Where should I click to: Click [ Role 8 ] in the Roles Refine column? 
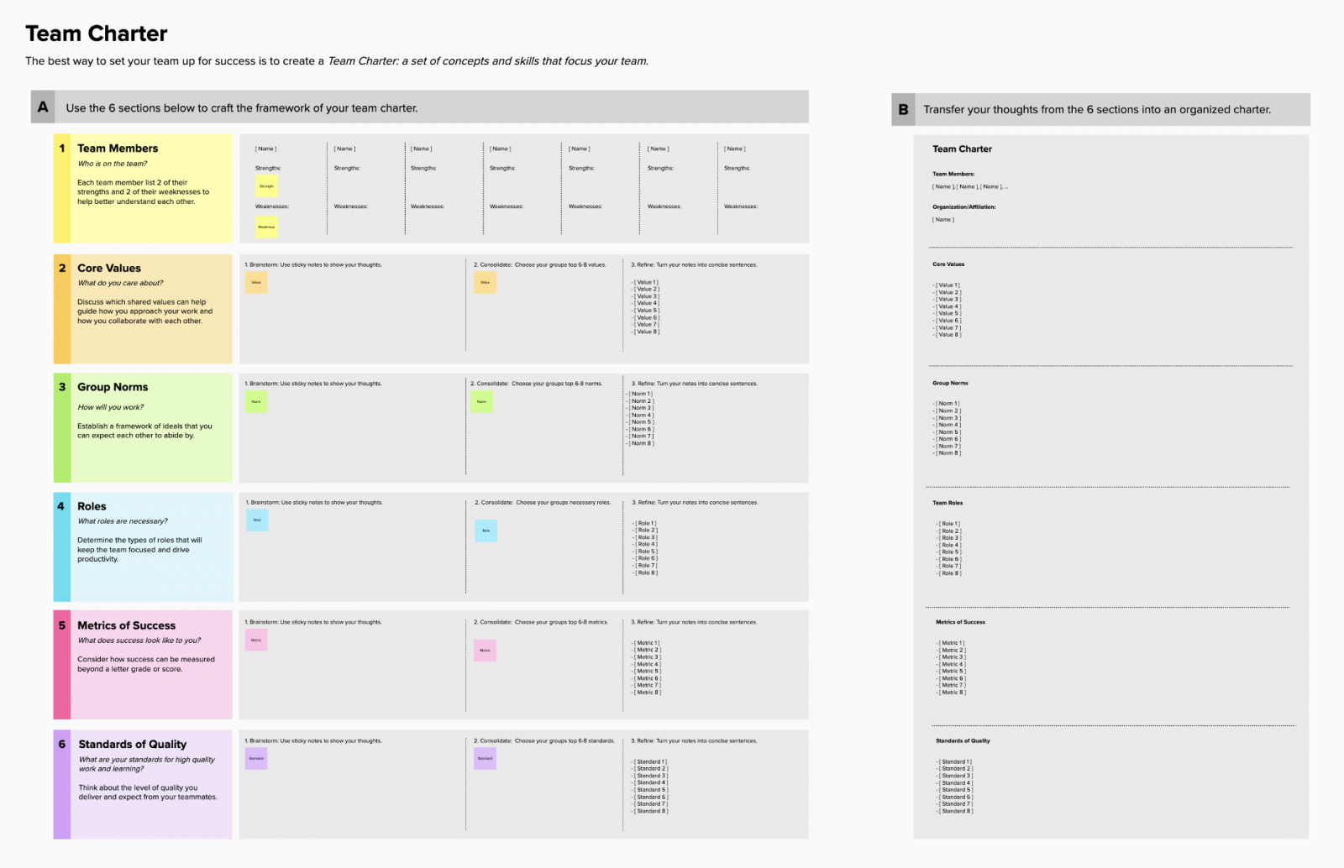(x=647, y=573)
